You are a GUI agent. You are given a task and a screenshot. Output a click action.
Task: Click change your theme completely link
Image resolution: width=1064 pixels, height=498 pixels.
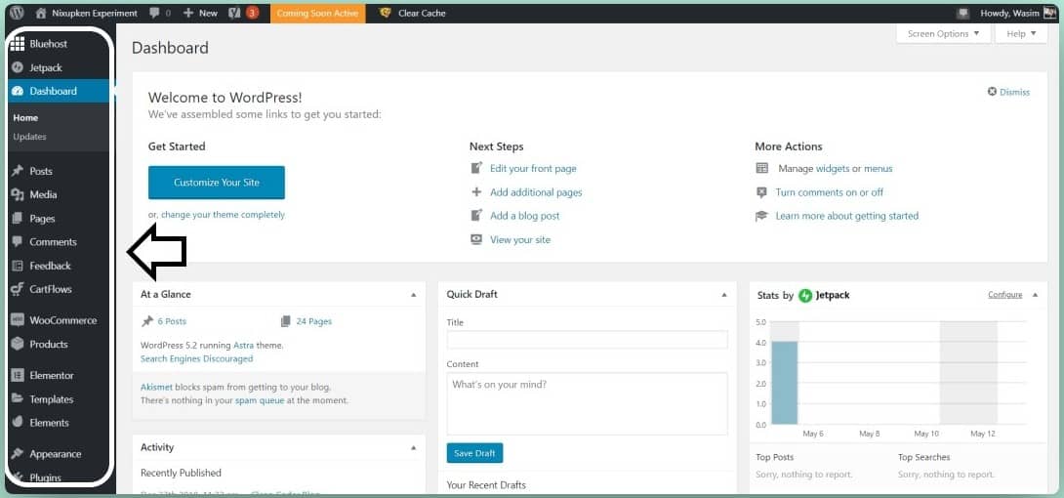coord(224,215)
